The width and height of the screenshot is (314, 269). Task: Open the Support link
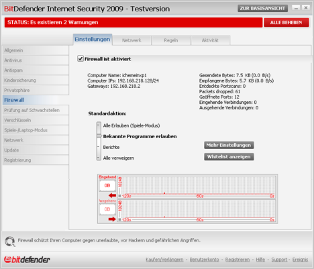click(279, 260)
